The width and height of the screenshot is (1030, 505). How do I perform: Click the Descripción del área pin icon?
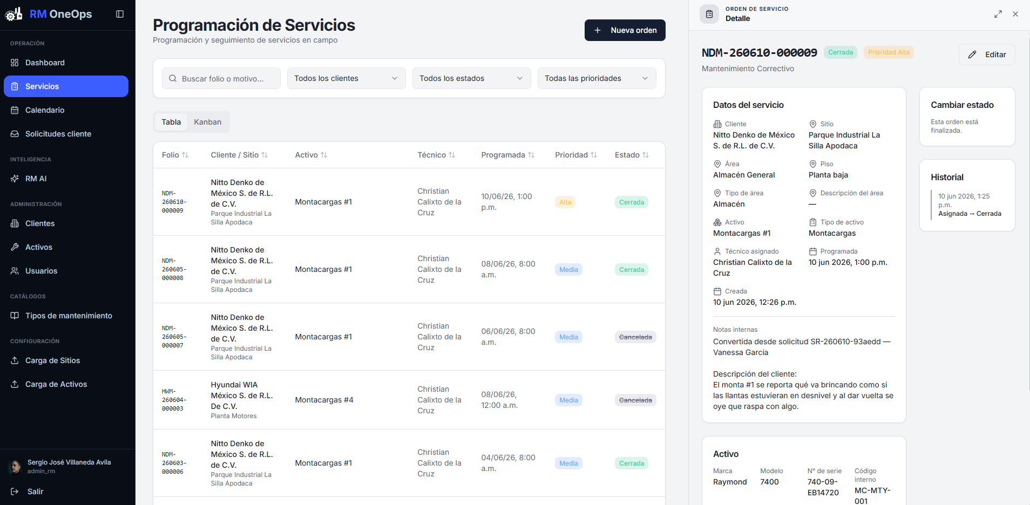(x=813, y=193)
